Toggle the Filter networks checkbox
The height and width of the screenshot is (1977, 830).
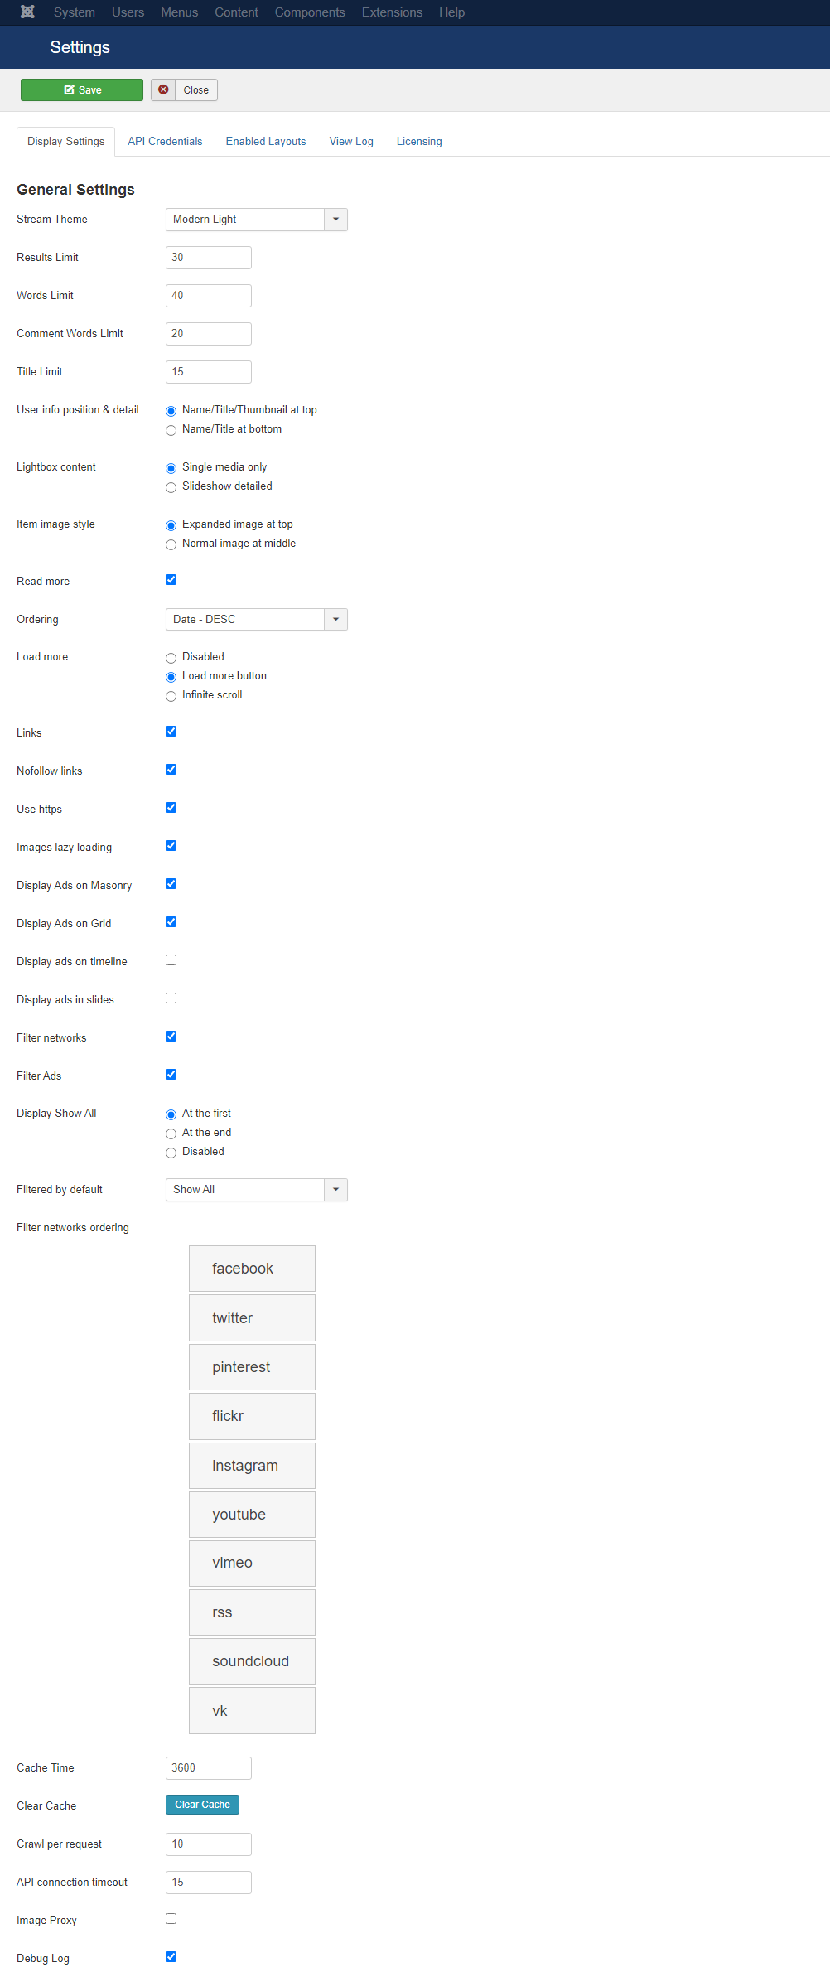pos(171,1037)
